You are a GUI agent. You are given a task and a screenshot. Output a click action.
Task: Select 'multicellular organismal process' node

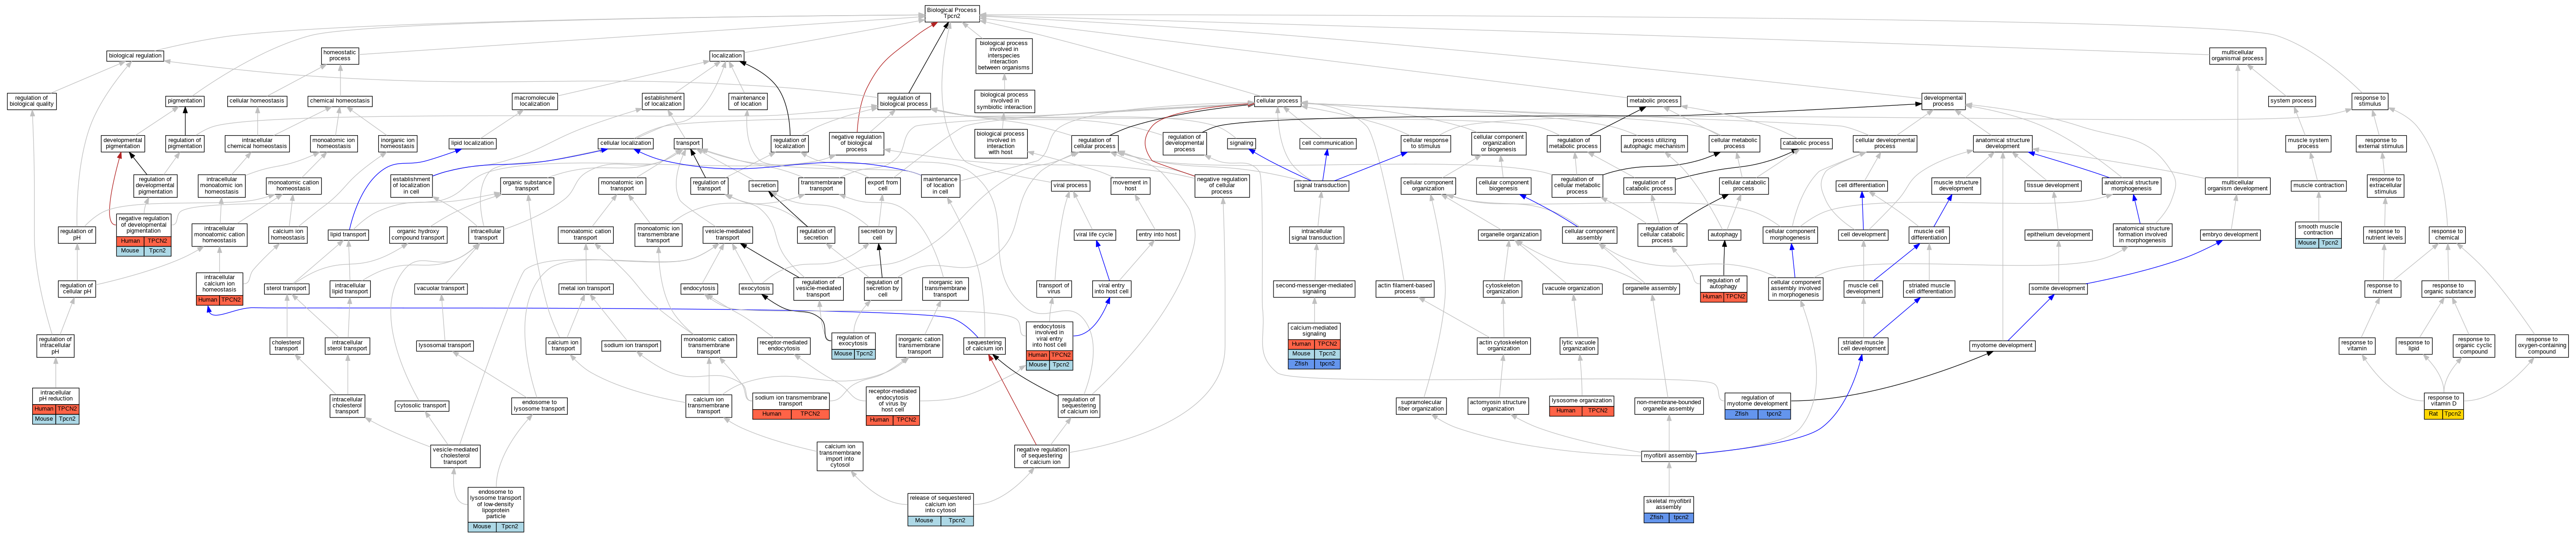2237,56
